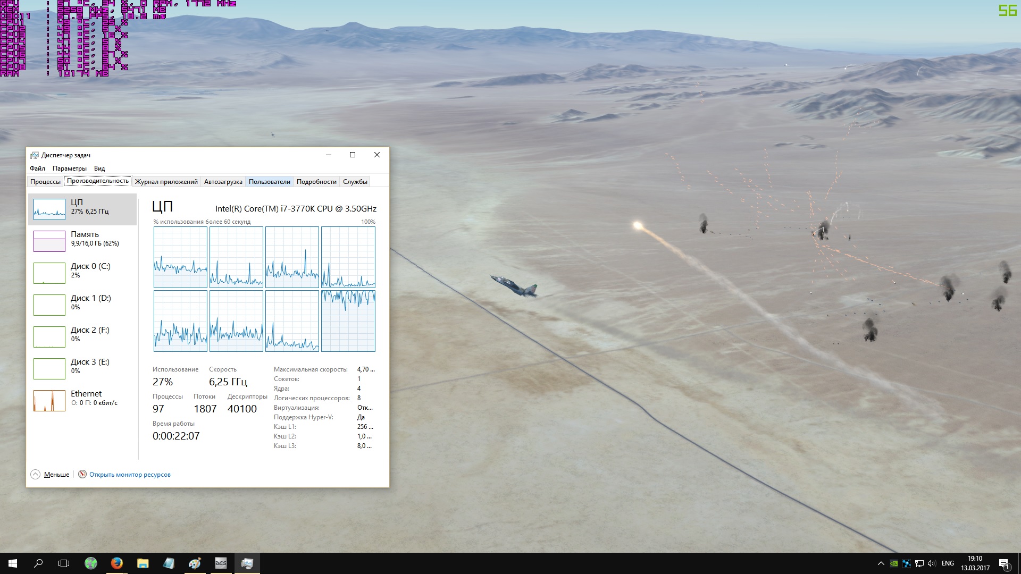Open File Explorer from the taskbar

143,563
